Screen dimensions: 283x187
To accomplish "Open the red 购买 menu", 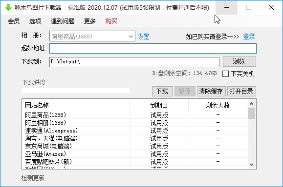I will click(x=111, y=21).
